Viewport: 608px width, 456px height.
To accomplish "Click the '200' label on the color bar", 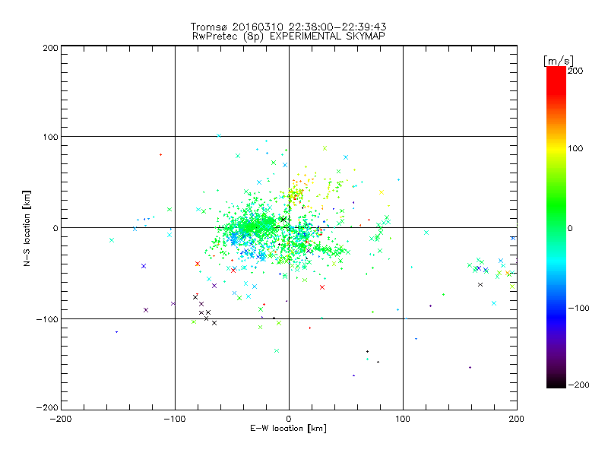I will 575,71.
